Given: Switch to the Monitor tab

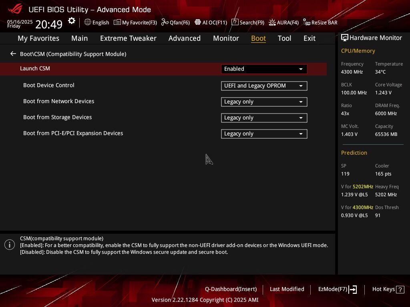Looking at the screenshot, I should pos(226,38).
